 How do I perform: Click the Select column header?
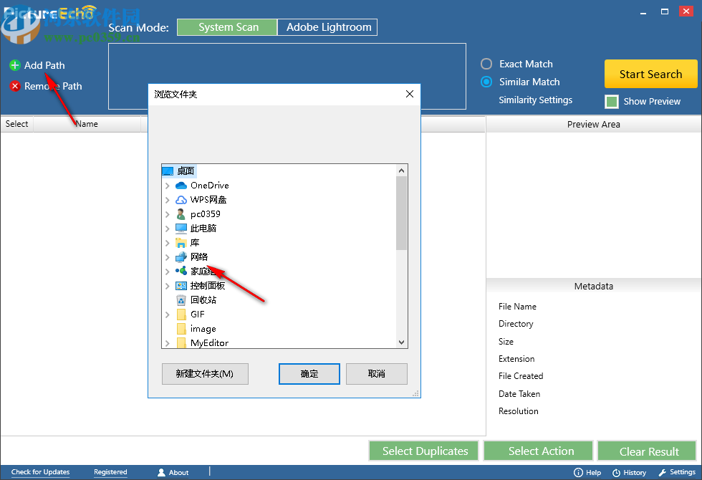[16, 124]
